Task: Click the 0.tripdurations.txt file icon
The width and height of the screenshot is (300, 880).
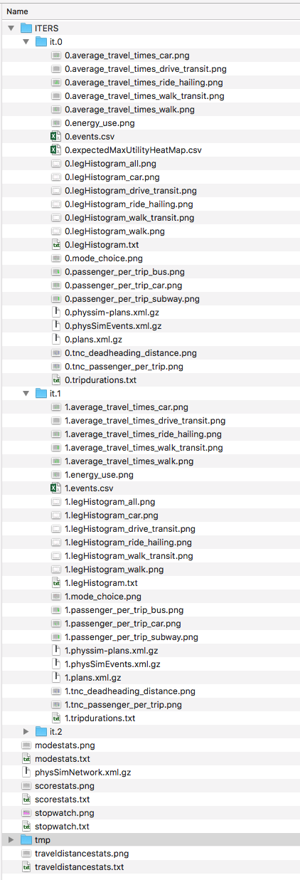Action: click(x=56, y=380)
